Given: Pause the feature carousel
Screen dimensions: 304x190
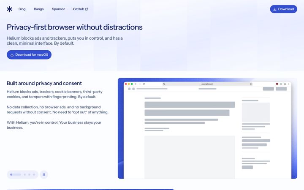Looking at the screenshot, I should coord(44,174).
